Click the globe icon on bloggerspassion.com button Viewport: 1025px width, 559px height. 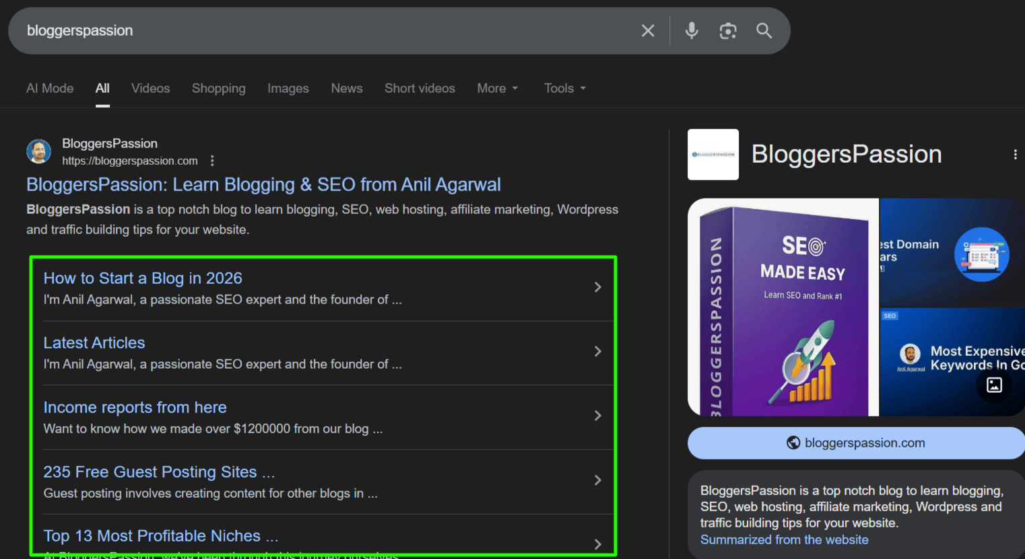pos(793,443)
